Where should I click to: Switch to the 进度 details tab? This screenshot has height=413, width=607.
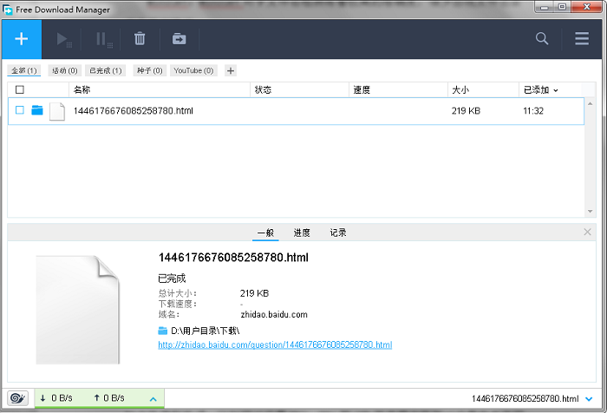[302, 233]
